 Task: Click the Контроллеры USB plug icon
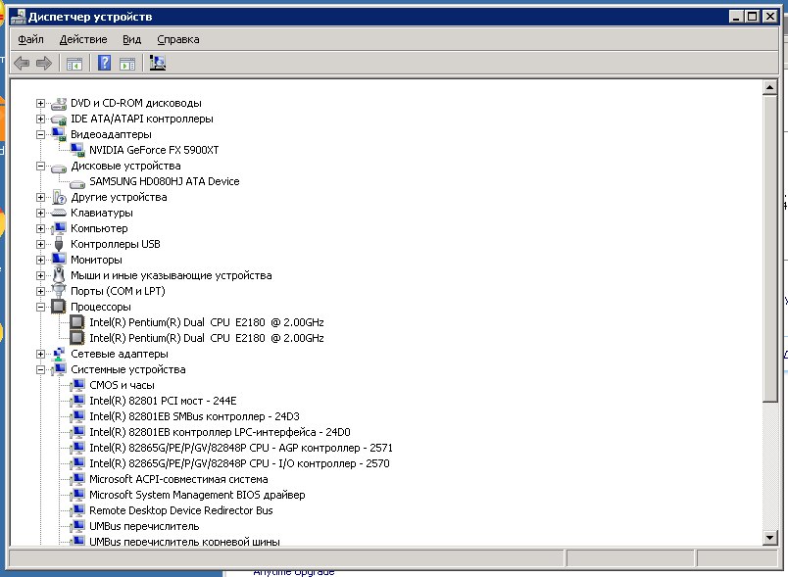(x=59, y=244)
